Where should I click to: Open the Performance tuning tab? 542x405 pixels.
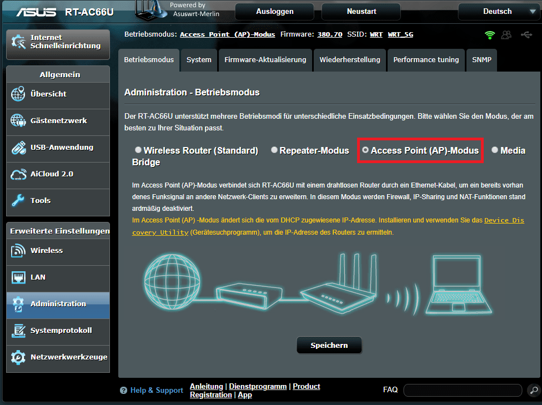click(x=426, y=60)
